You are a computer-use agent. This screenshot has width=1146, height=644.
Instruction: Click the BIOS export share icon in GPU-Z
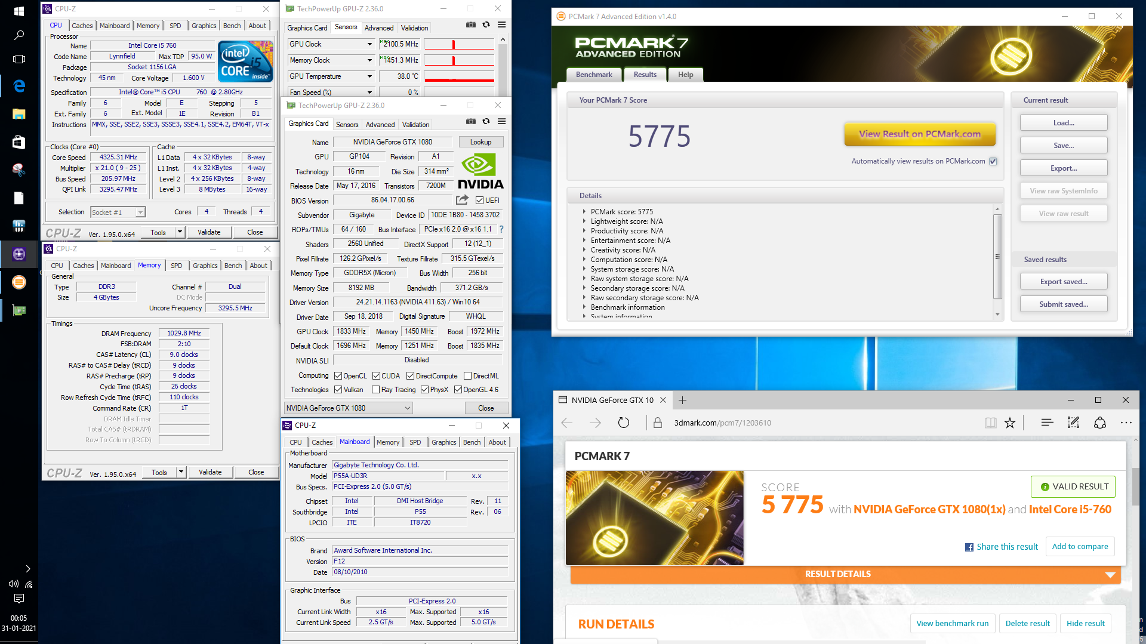point(462,200)
